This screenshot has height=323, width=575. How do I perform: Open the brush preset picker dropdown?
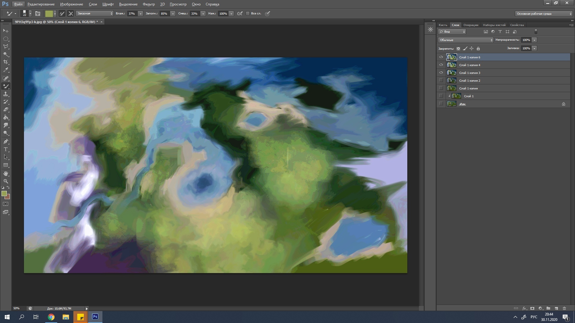(x=30, y=13)
